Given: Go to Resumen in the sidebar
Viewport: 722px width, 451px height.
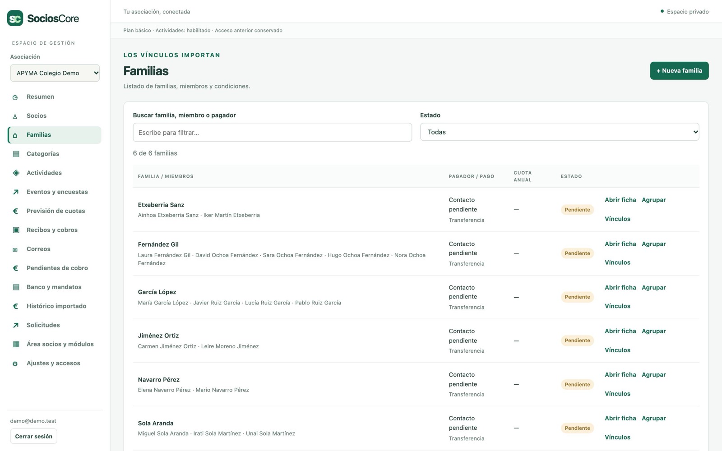Looking at the screenshot, I should tap(55, 97).
